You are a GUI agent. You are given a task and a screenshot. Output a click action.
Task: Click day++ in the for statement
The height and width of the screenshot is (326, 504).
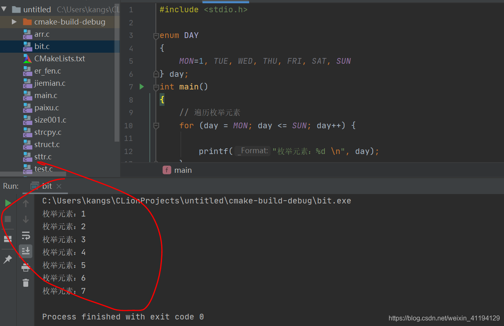point(328,125)
